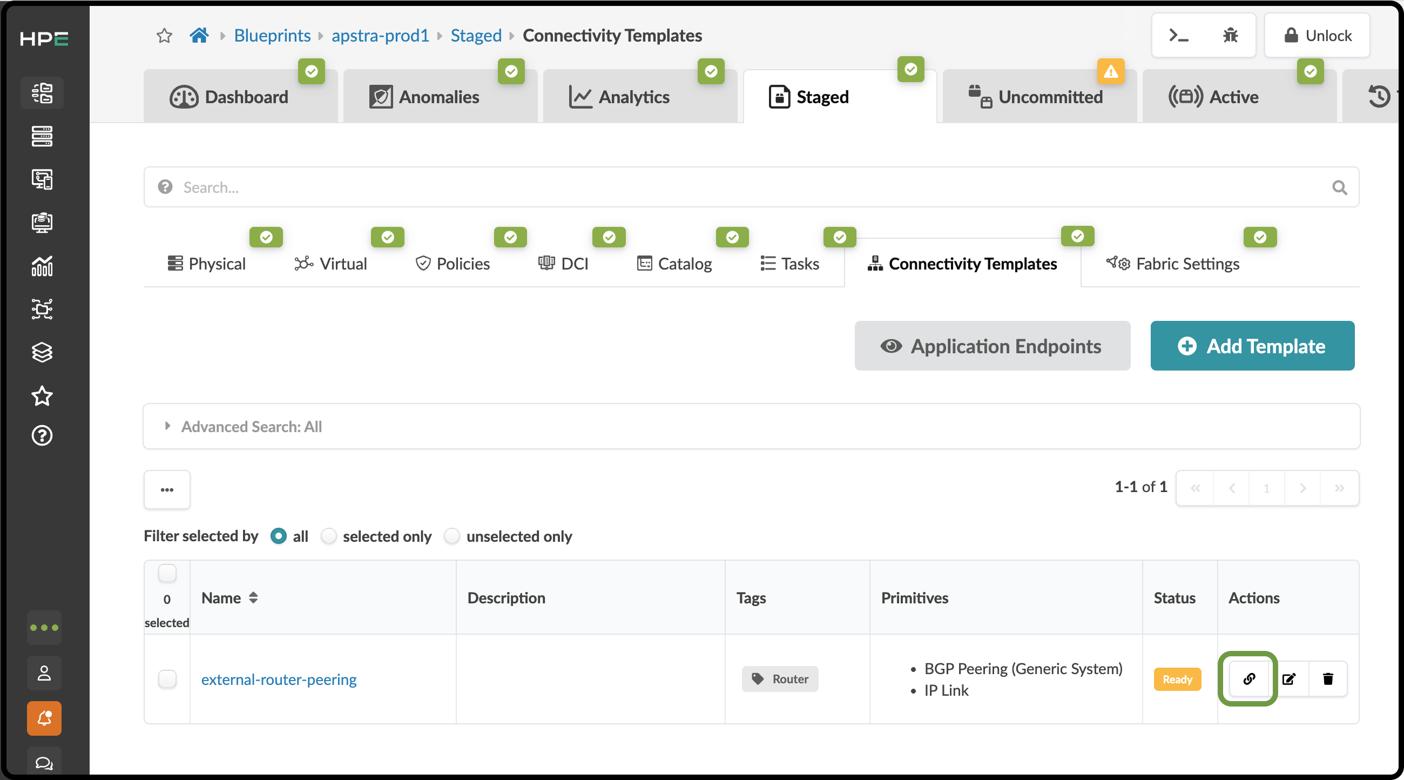Click the assign link icon for external-router-peering
This screenshot has height=780, width=1404.
point(1248,678)
